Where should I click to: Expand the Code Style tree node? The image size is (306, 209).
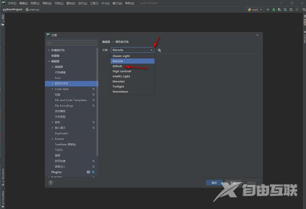(x=52, y=89)
